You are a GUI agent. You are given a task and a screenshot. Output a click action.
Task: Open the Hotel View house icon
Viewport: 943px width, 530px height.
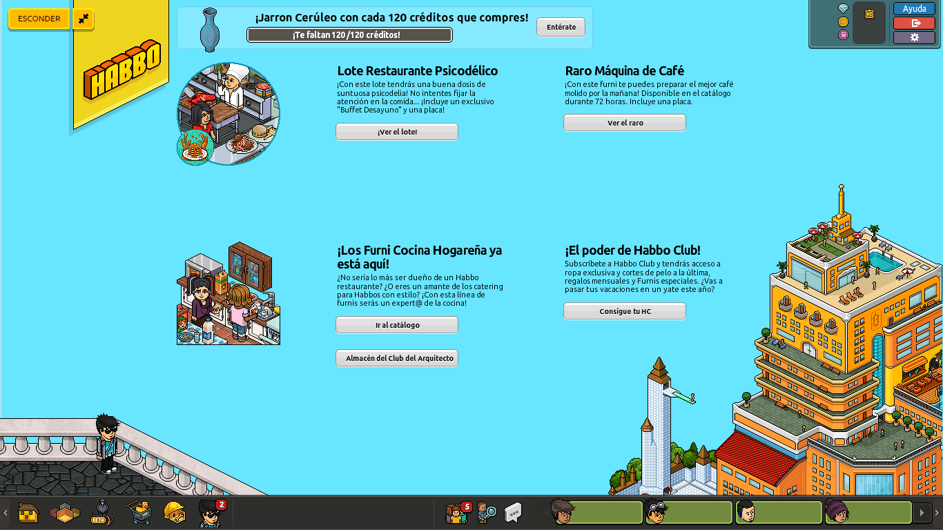[28, 513]
